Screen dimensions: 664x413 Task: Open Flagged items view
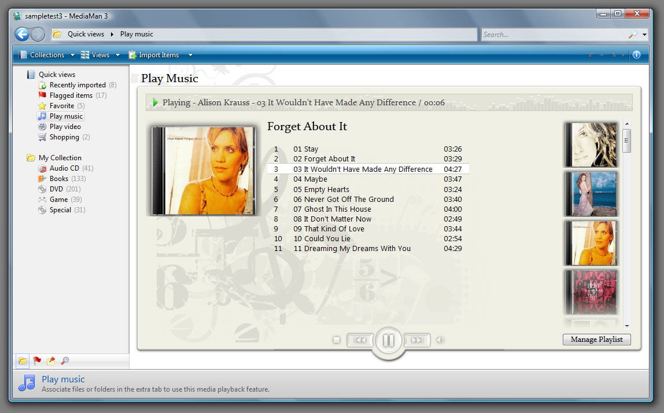(x=72, y=95)
